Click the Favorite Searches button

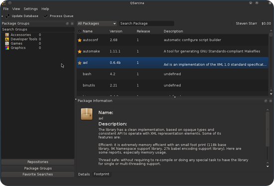(x=38, y=174)
